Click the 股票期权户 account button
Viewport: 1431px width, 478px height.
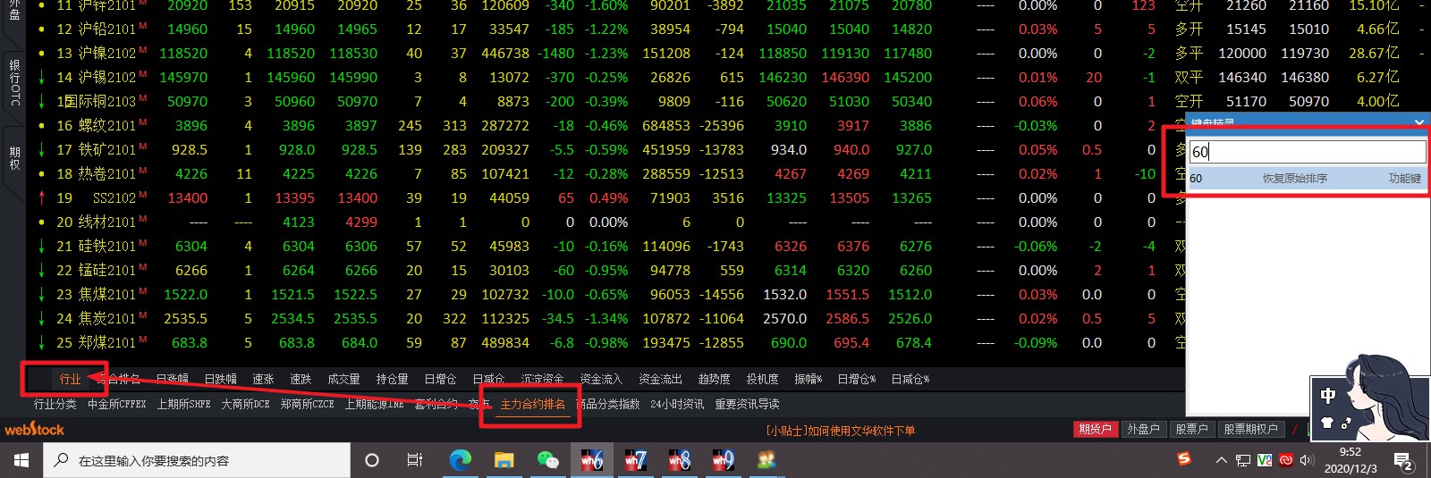pyautogui.click(x=1250, y=430)
